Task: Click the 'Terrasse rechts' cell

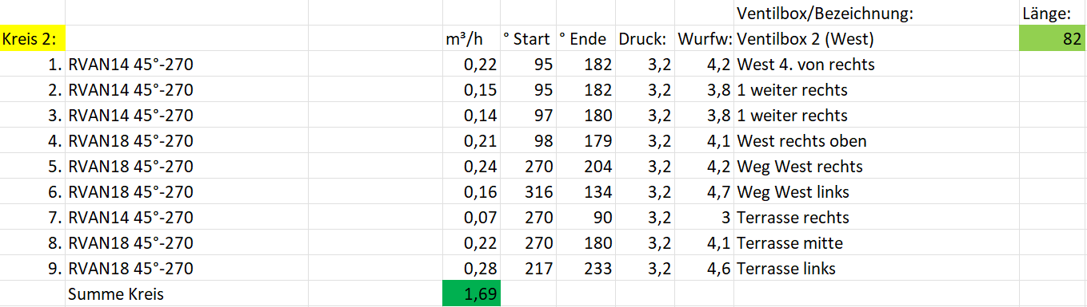Action: click(877, 217)
